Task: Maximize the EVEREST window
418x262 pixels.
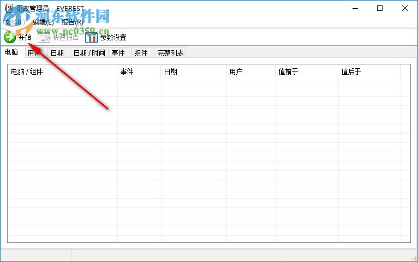Action: (x=380, y=8)
